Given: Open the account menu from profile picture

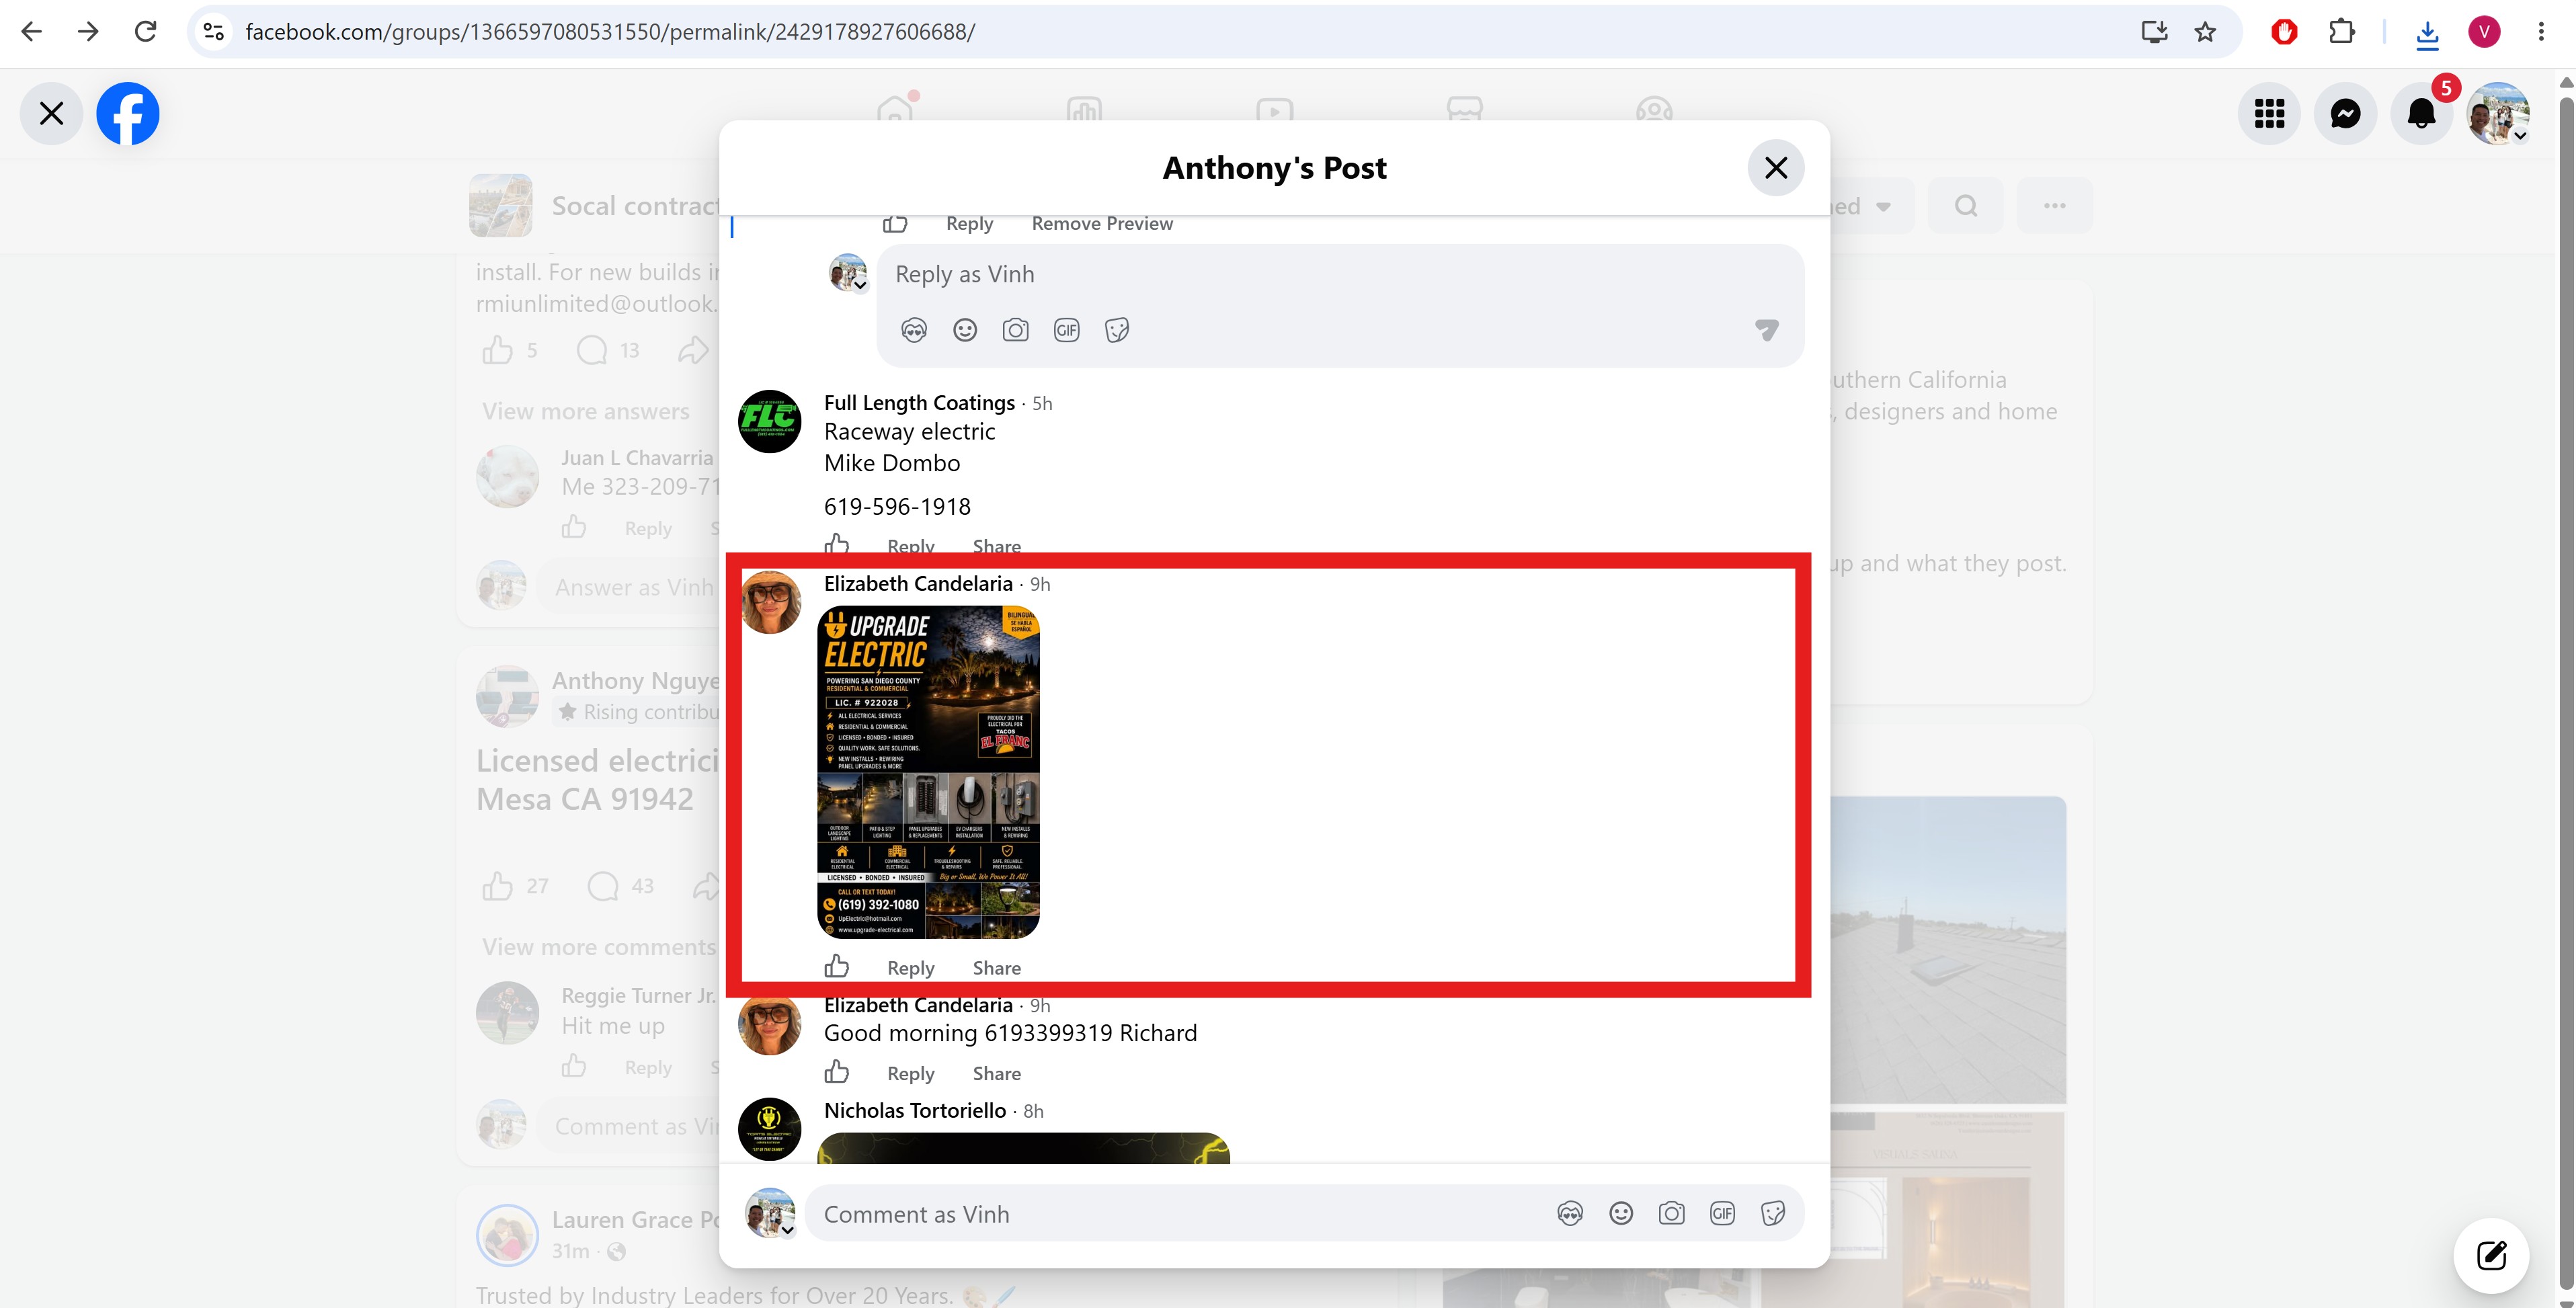Looking at the screenshot, I should (x=2498, y=113).
